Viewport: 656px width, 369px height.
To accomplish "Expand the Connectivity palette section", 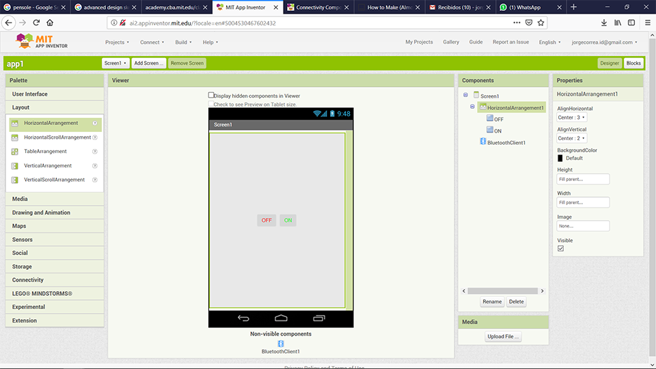I will [x=55, y=280].
